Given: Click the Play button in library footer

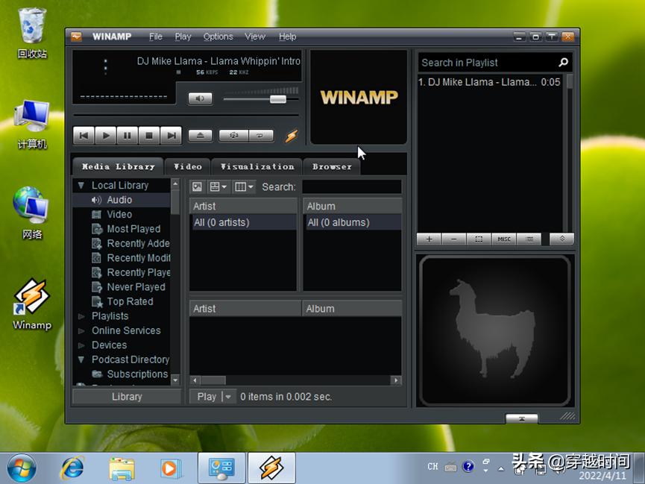Looking at the screenshot, I should click(x=207, y=397).
